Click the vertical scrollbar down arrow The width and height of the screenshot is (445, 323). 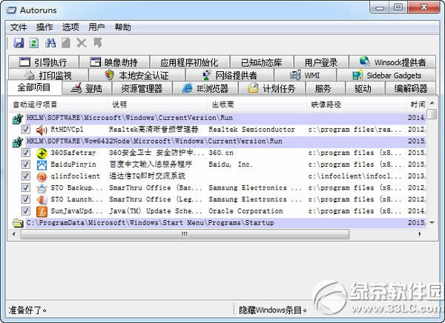432,222
